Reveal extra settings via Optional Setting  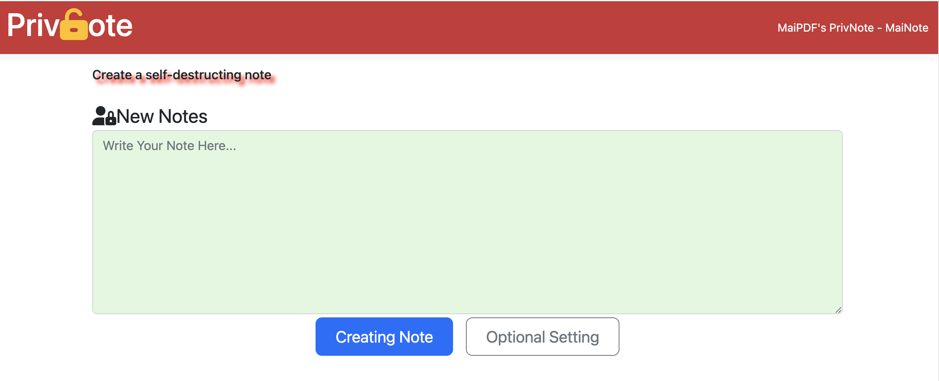pos(542,337)
